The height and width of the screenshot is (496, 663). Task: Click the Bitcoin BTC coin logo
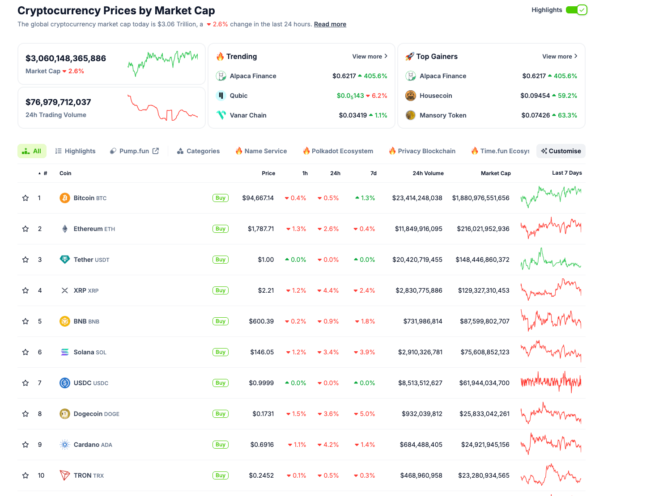(64, 198)
